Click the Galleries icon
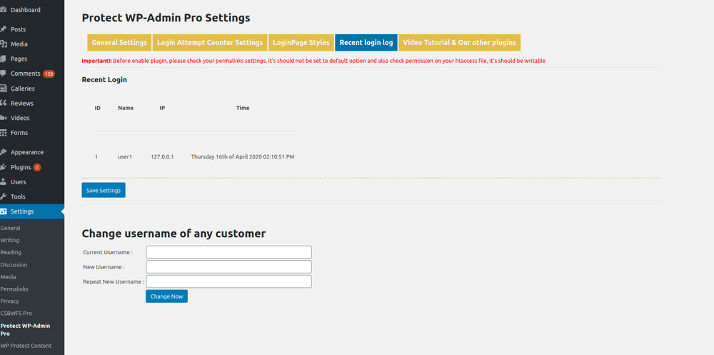Screen dimensions: 714x355 [3, 89]
